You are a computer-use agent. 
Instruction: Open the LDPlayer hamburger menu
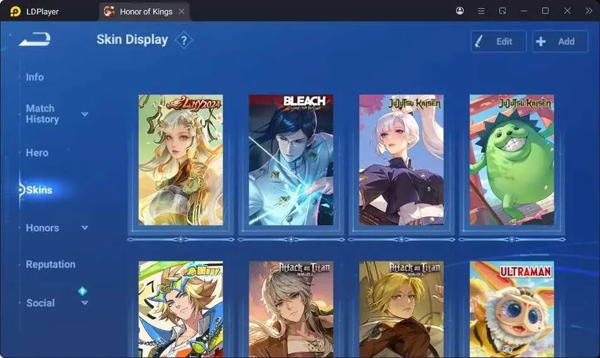click(x=481, y=11)
